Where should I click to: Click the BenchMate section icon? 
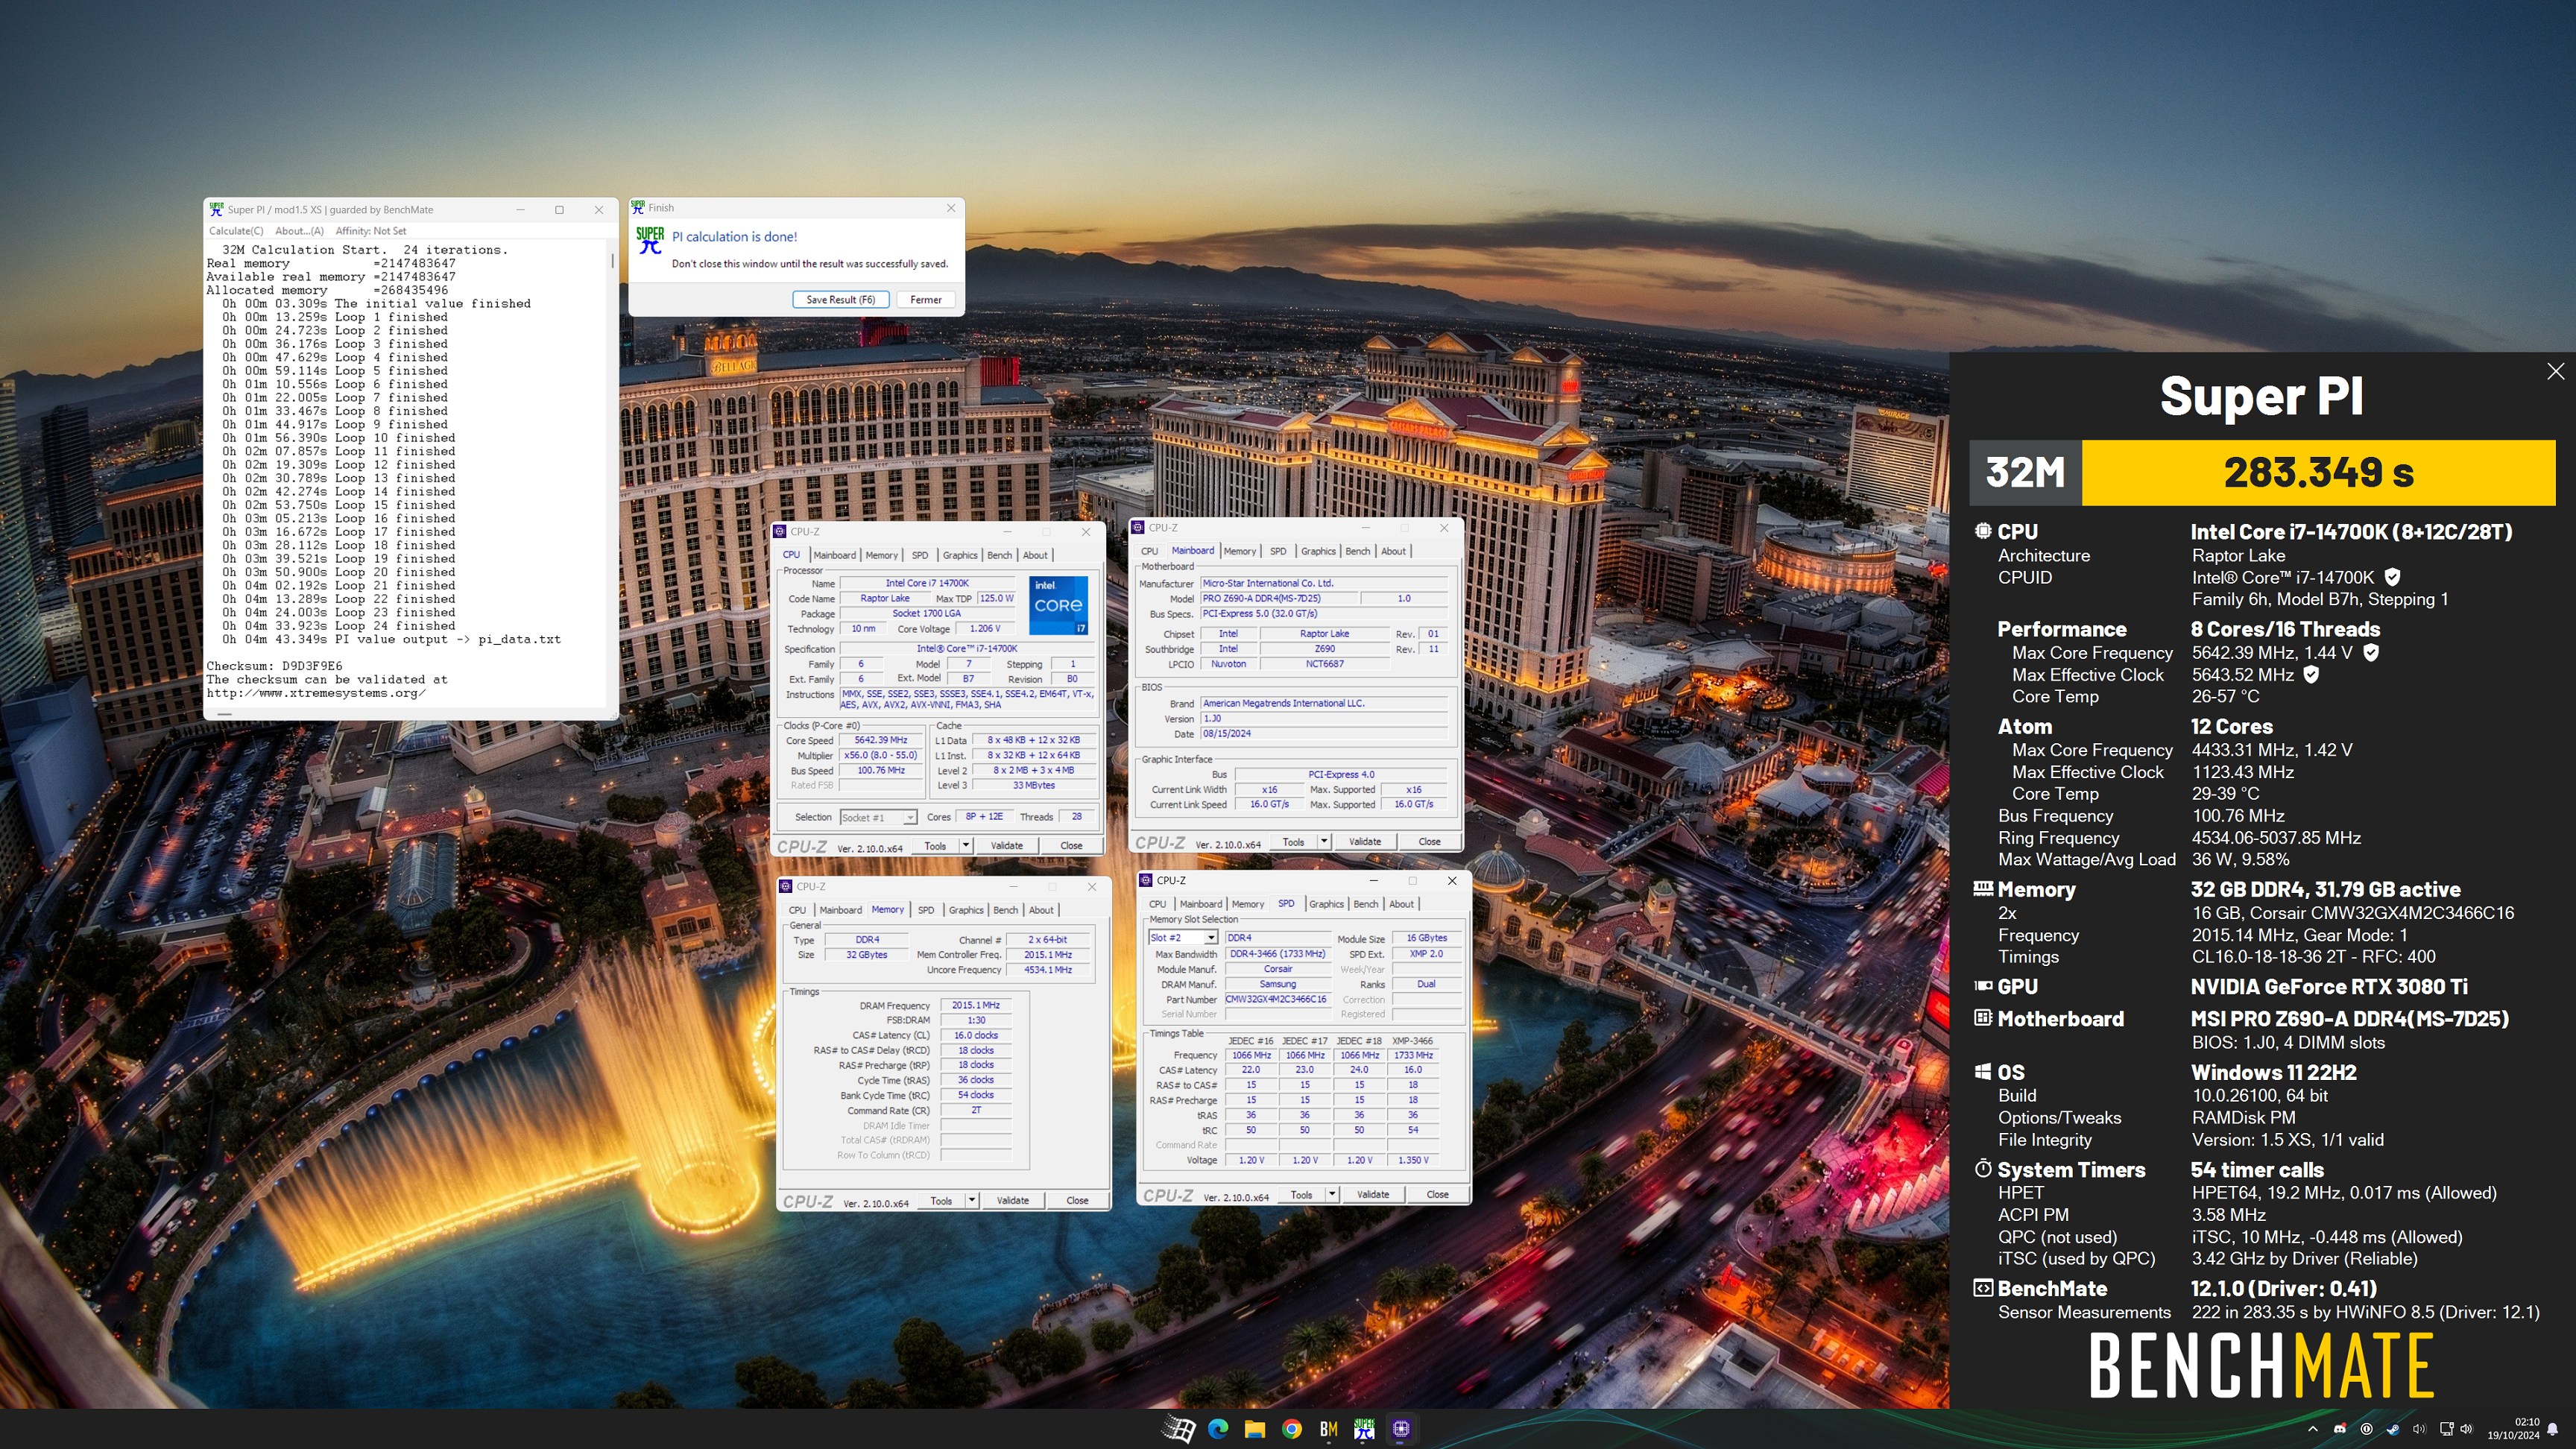(x=1983, y=1287)
